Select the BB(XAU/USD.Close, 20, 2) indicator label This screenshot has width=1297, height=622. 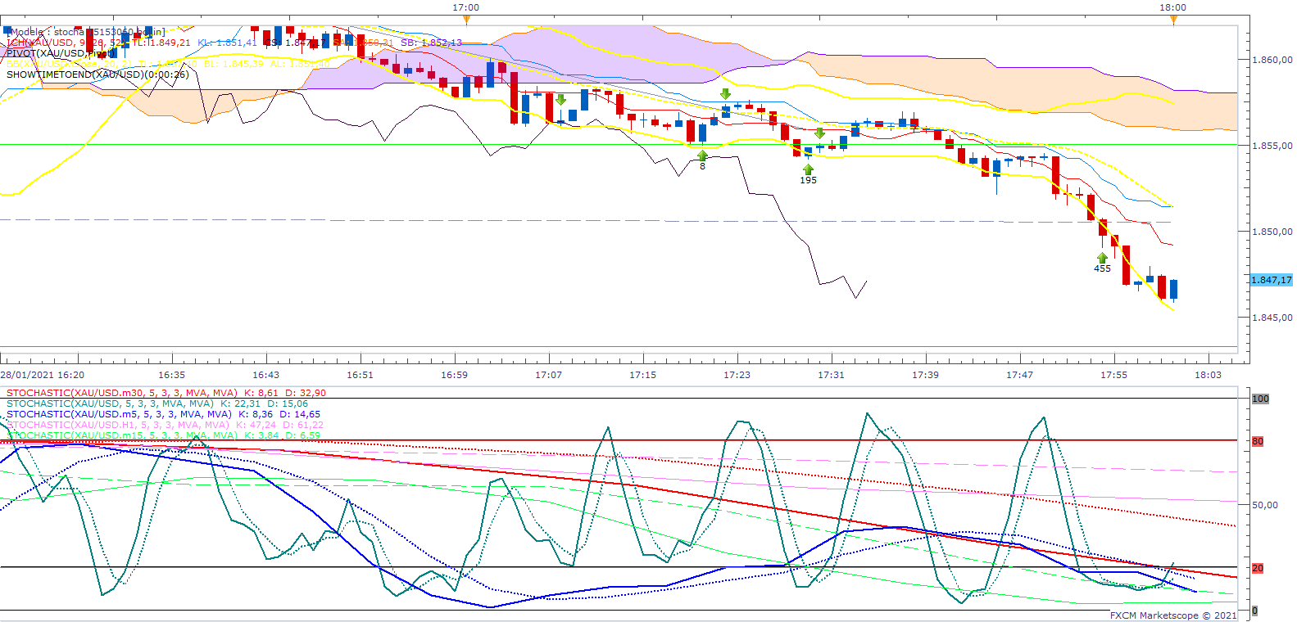[x=70, y=64]
